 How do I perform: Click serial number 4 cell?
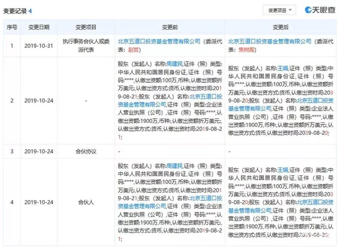(12, 202)
